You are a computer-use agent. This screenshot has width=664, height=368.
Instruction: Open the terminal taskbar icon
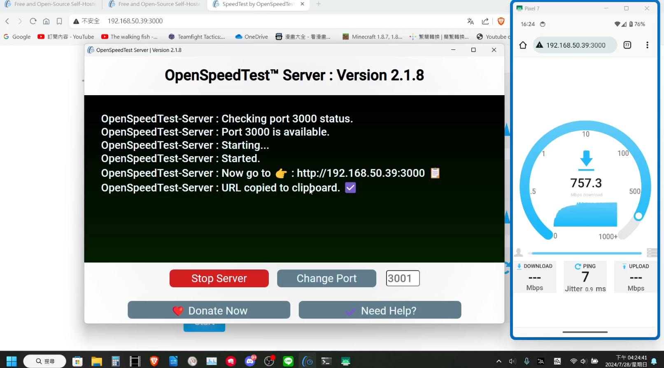coord(326,361)
